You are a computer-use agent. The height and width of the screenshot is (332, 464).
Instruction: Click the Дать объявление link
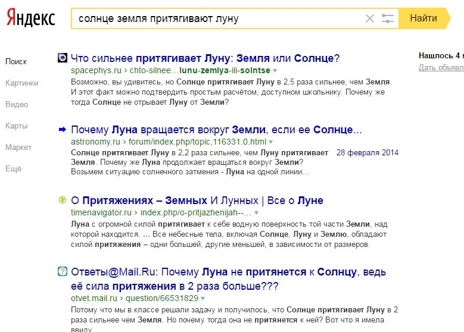pyautogui.click(x=441, y=68)
